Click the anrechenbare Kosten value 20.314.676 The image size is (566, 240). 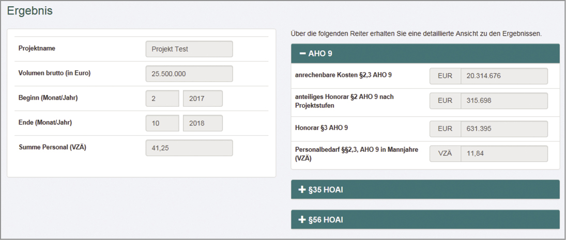coord(504,75)
